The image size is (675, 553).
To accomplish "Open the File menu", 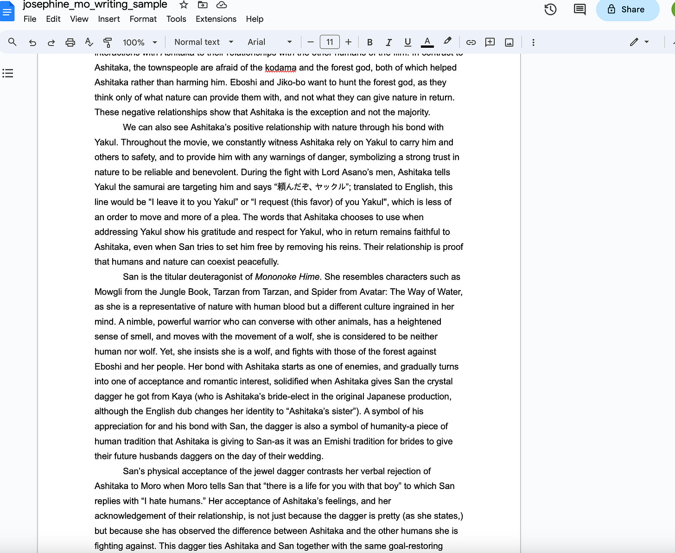I will tap(30, 19).
